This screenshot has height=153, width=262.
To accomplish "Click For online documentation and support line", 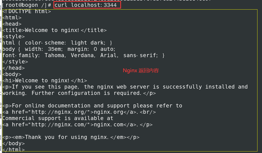I will tap(92, 106).
